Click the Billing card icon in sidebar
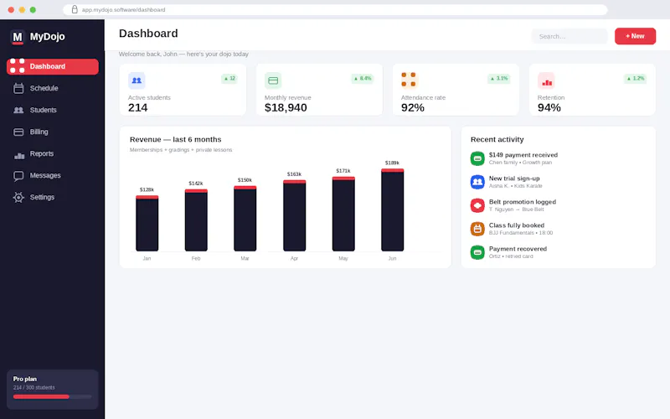The width and height of the screenshot is (670, 419). pos(18,132)
